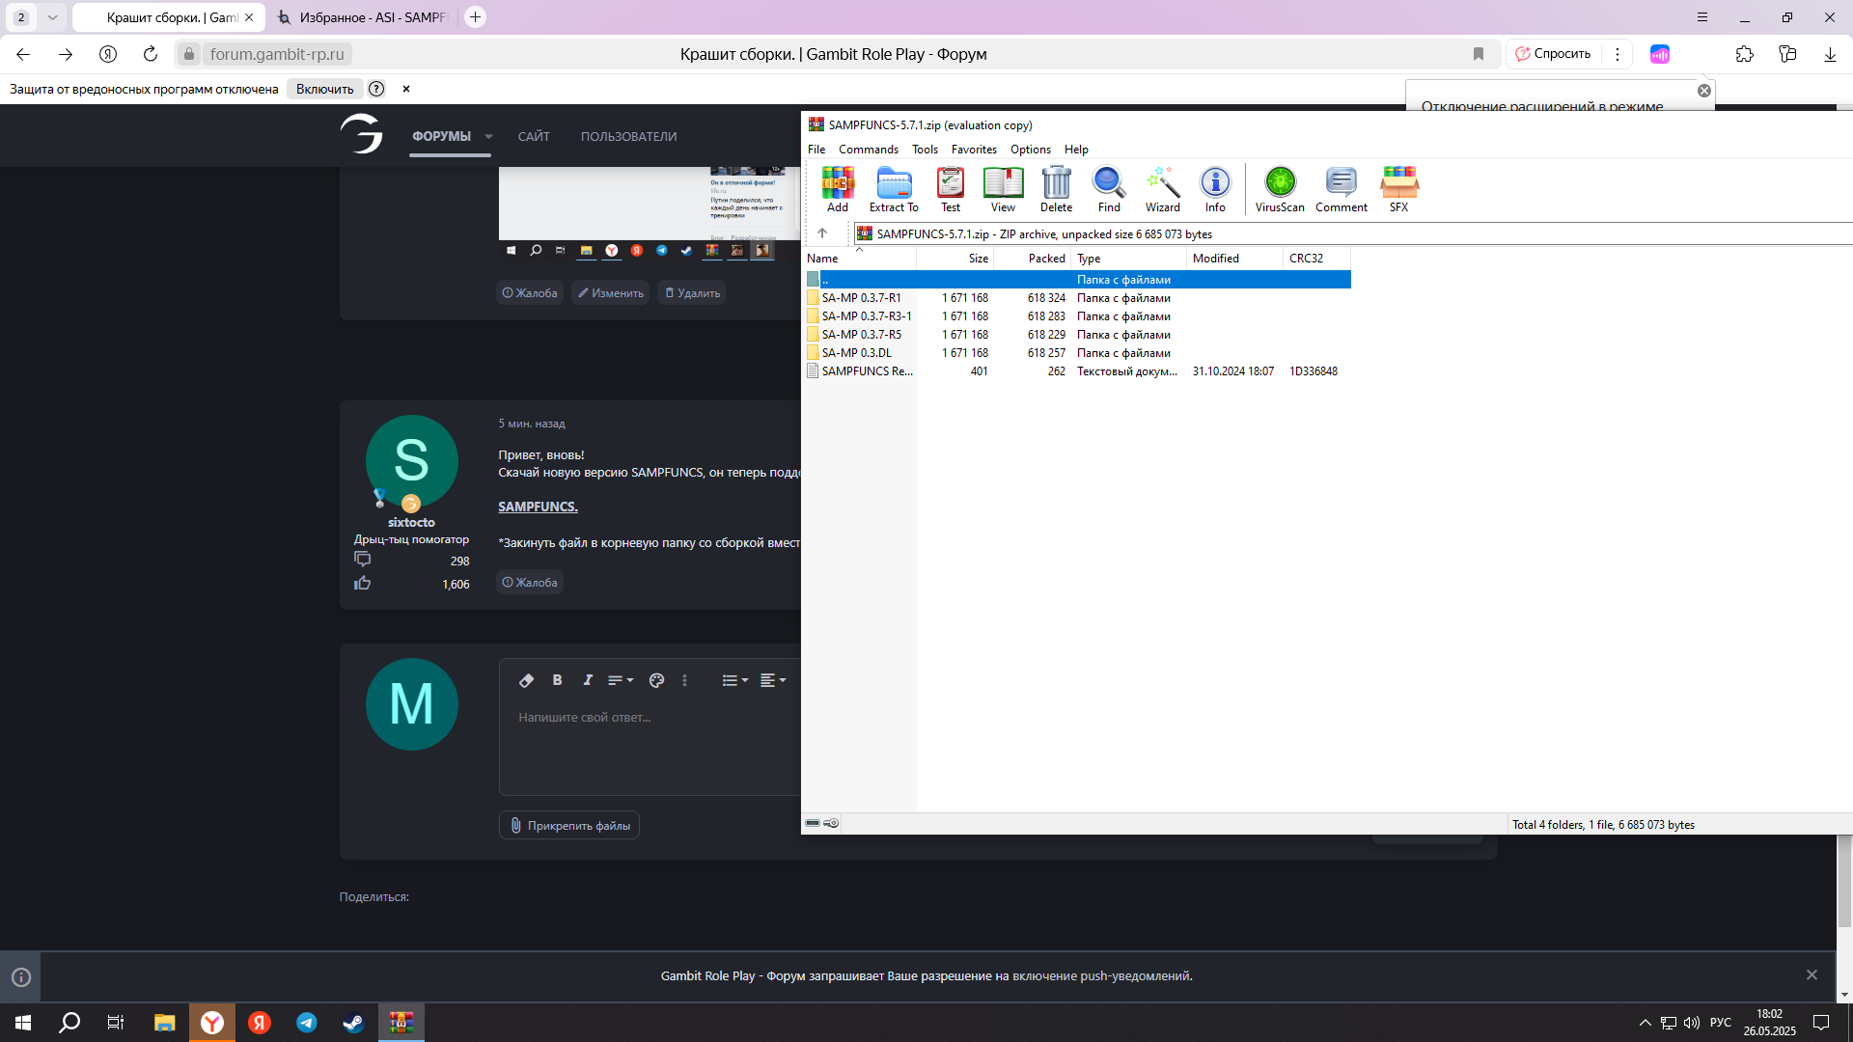Click the Test archive icon
The width and height of the screenshot is (1853, 1042).
(x=950, y=188)
